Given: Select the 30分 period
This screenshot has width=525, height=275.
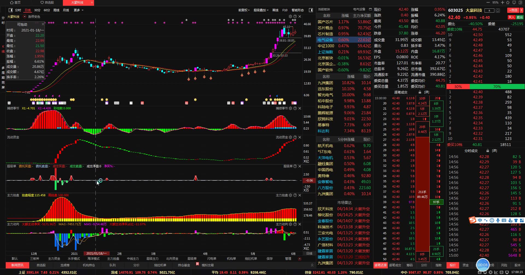Looking at the screenshot, I should [37, 10].
